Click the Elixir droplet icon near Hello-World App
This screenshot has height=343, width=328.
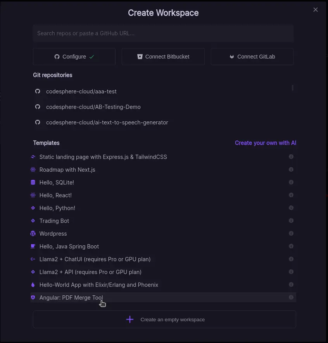point(33,284)
